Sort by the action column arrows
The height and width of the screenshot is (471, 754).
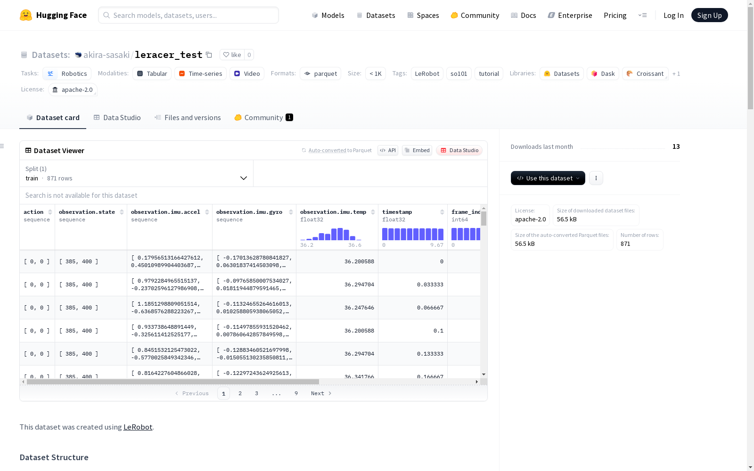click(x=50, y=212)
